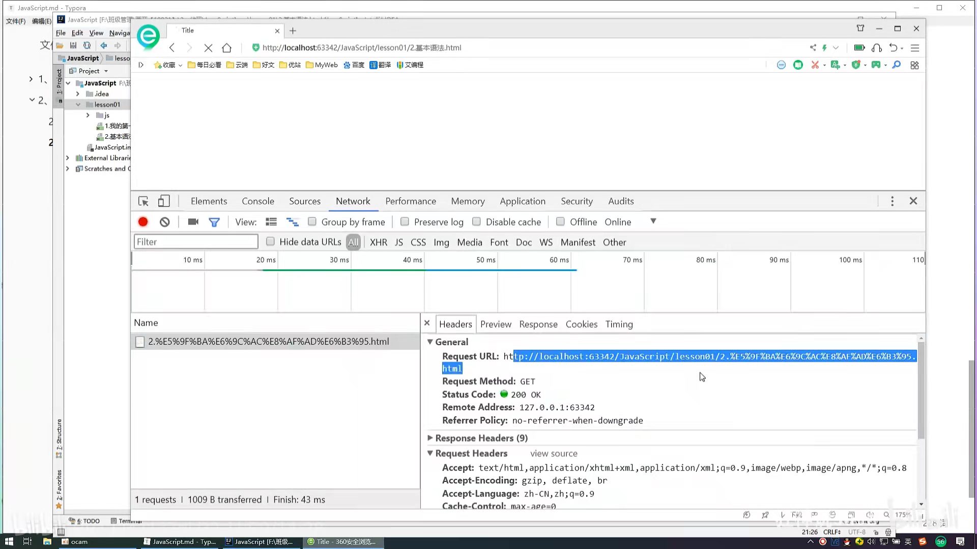
Task: Click the red record network log button
Action: [x=143, y=222]
